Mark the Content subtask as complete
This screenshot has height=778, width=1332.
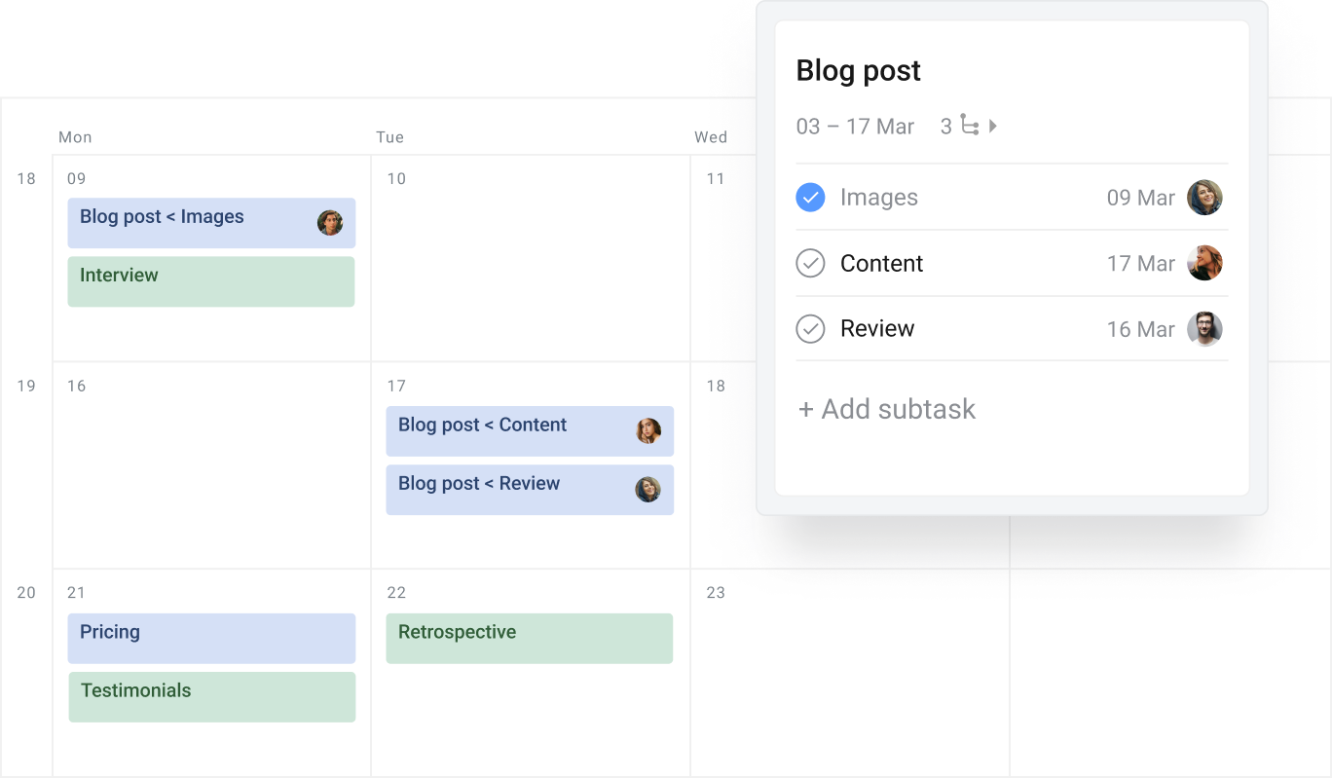point(810,263)
